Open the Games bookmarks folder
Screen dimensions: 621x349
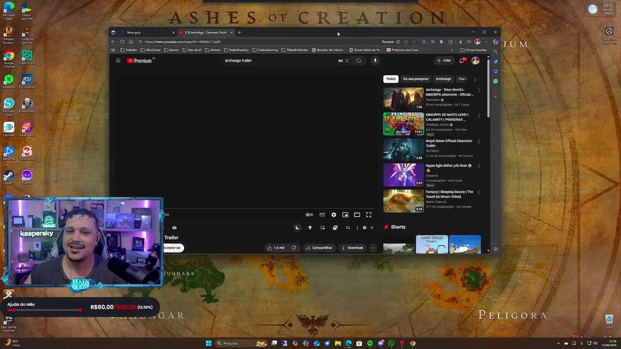pos(172,50)
